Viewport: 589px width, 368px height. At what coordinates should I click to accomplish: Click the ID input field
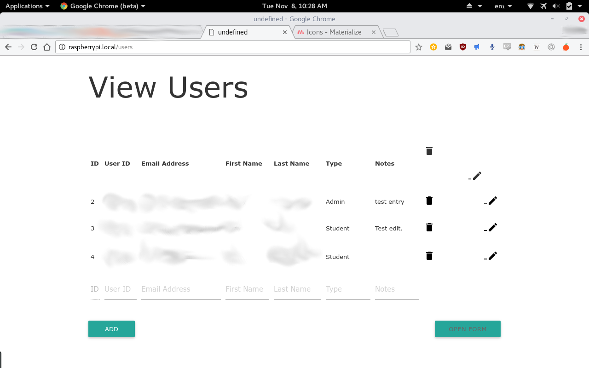pos(95,289)
